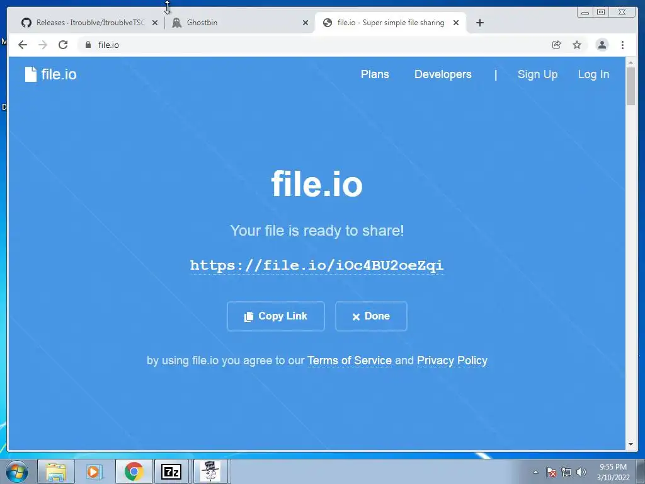Viewport: 645px width, 484px height.
Task: Click the scrollbar down arrow
Action: pyautogui.click(x=631, y=444)
